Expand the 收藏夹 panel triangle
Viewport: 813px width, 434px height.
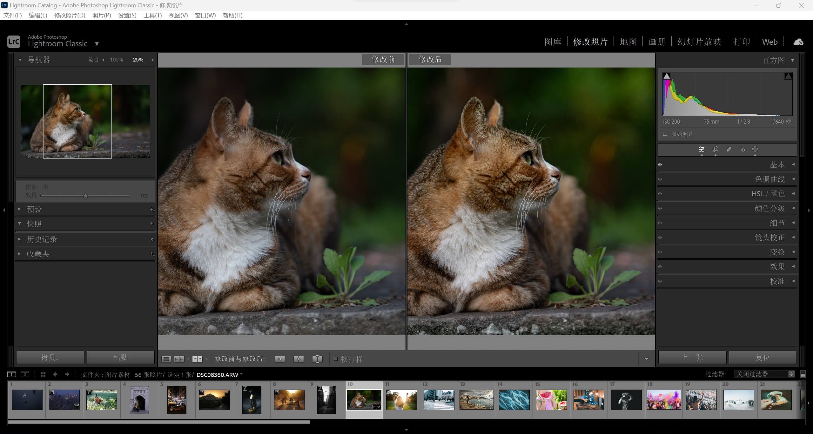[19, 254]
